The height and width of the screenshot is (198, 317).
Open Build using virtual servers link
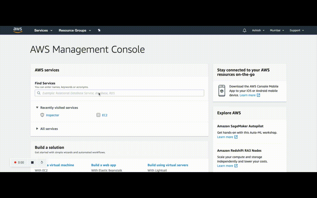(168, 165)
